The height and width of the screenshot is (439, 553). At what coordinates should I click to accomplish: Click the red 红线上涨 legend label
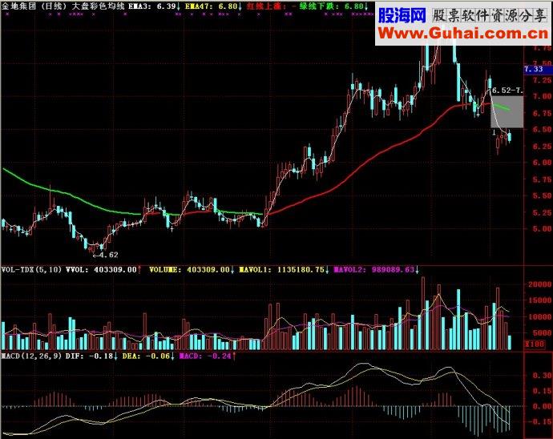tap(266, 6)
